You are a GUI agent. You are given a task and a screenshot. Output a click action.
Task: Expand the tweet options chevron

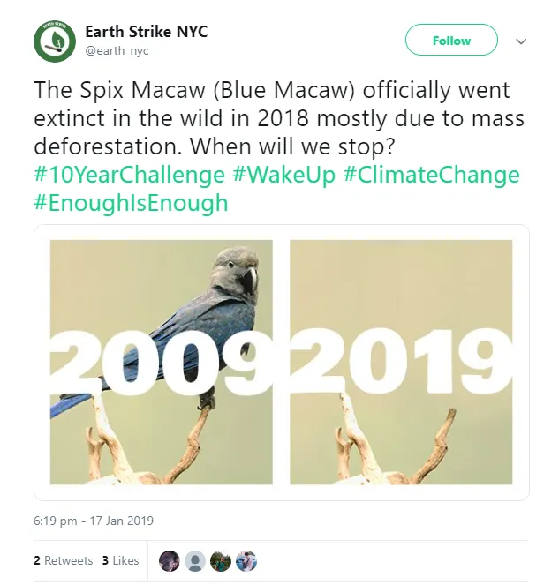tap(521, 41)
